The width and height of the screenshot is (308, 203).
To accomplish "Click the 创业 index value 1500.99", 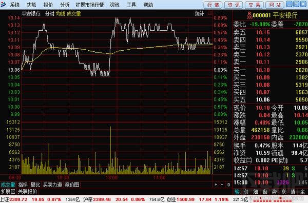I will [186, 199].
